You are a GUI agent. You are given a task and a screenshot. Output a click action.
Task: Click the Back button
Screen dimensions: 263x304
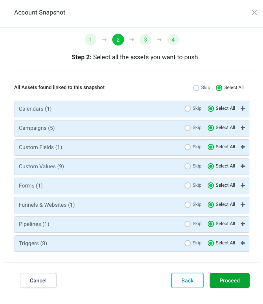click(187, 280)
